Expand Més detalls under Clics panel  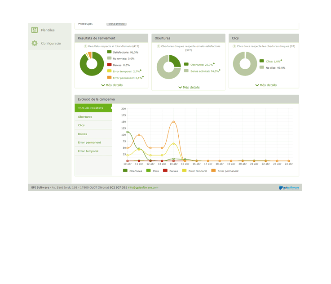pos(266,85)
